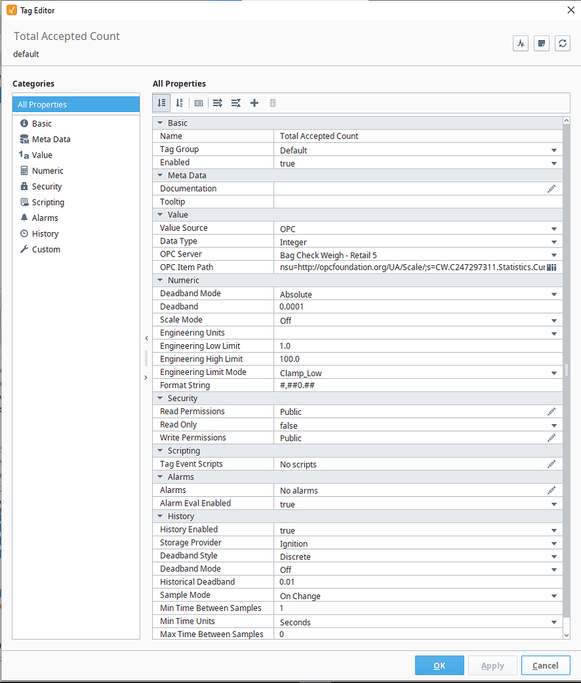Screen dimensions: 581x683
Task: Open the Enabled property dropdown
Action: [554, 162]
